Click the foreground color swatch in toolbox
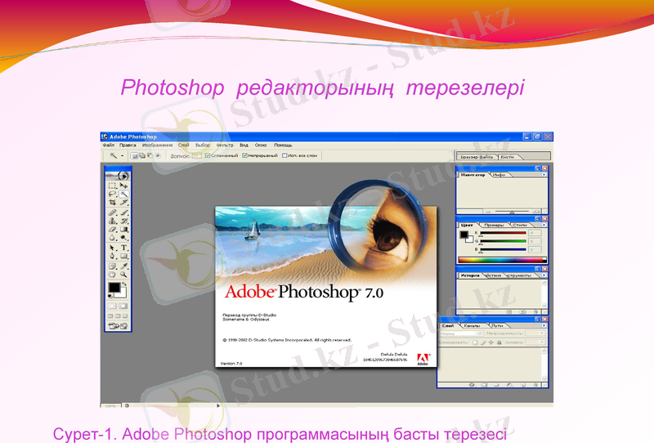Screen dimensions: 654x443 (114, 288)
